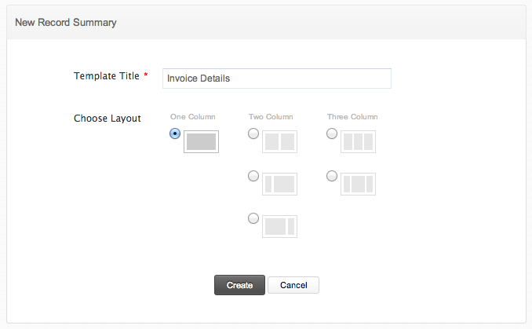Click the two equal columns layout preview icon
The width and height of the screenshot is (532, 329).
279,142
